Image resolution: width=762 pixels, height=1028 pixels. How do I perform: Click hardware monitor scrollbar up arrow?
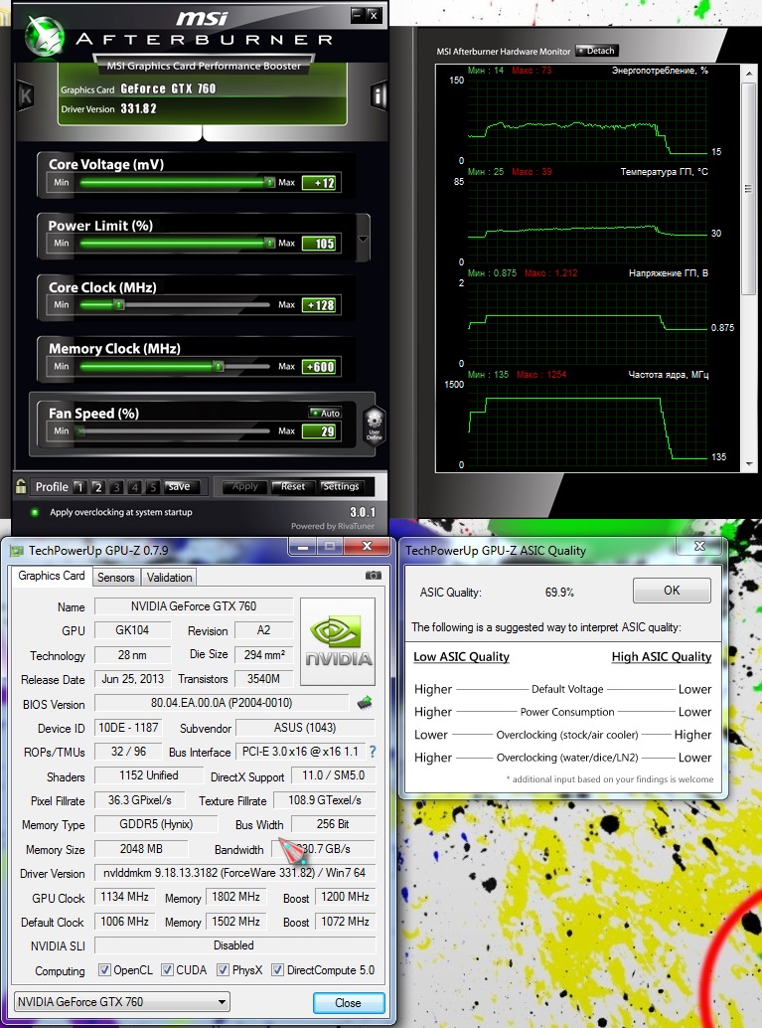(749, 73)
